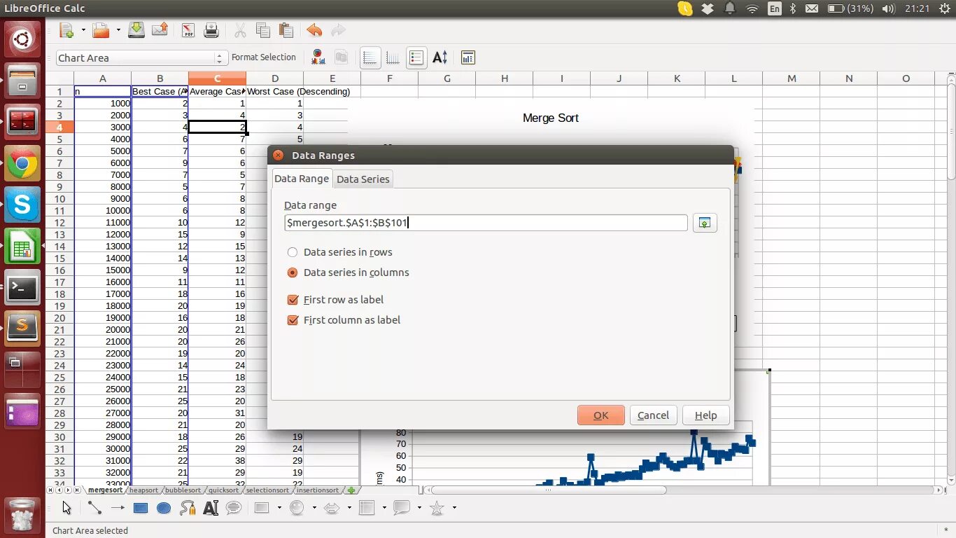Viewport: 956px width, 538px height.
Task: Click the Automatic Layout icon
Action: [x=468, y=57]
